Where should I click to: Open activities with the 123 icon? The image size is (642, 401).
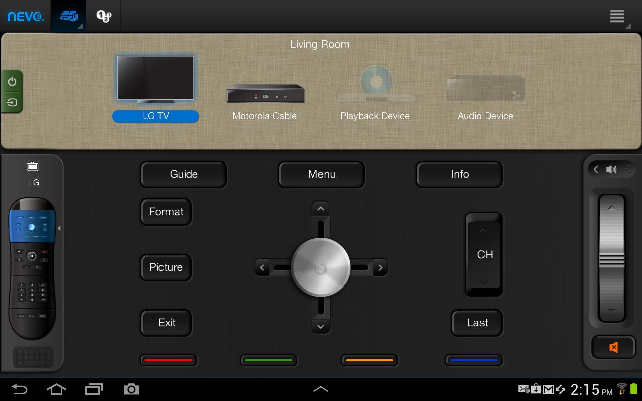pos(103,16)
